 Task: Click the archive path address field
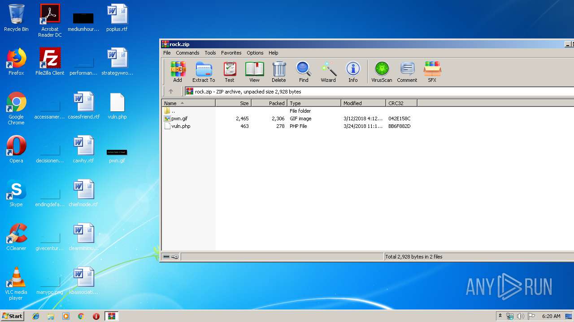(379, 91)
